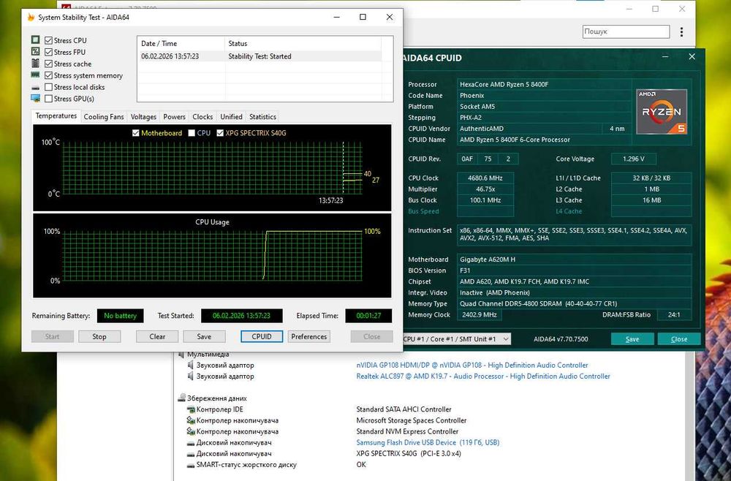Minimize the AIDA64 CPUID window
731x481 pixels.
pos(665,56)
